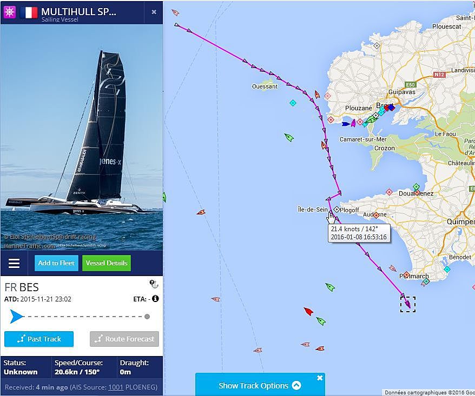The height and width of the screenshot is (396, 475).
Task: Click the cyan diamond marker west of Plouzané
Action: point(293,103)
